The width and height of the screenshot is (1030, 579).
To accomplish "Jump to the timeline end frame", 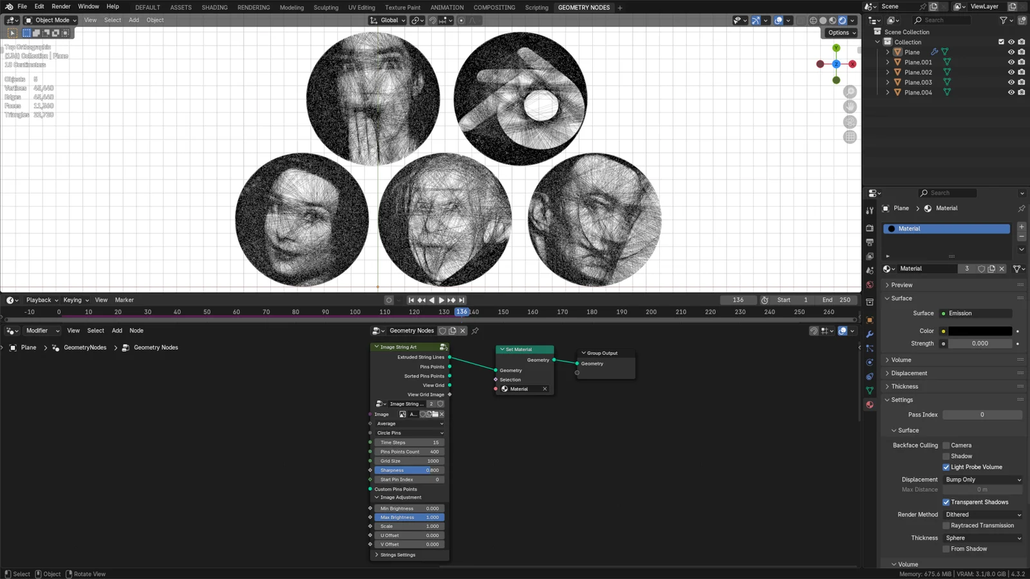I will click(462, 300).
